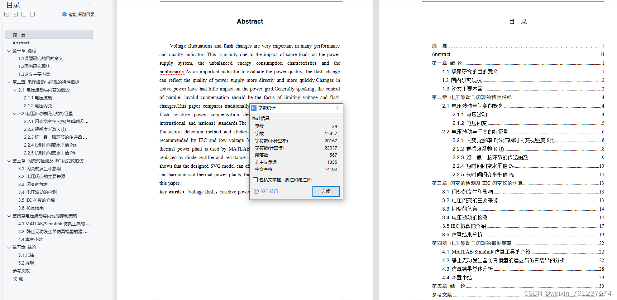Select 1.3论文主要内容 outline entry
The height and width of the screenshot is (300, 617).
34,74
